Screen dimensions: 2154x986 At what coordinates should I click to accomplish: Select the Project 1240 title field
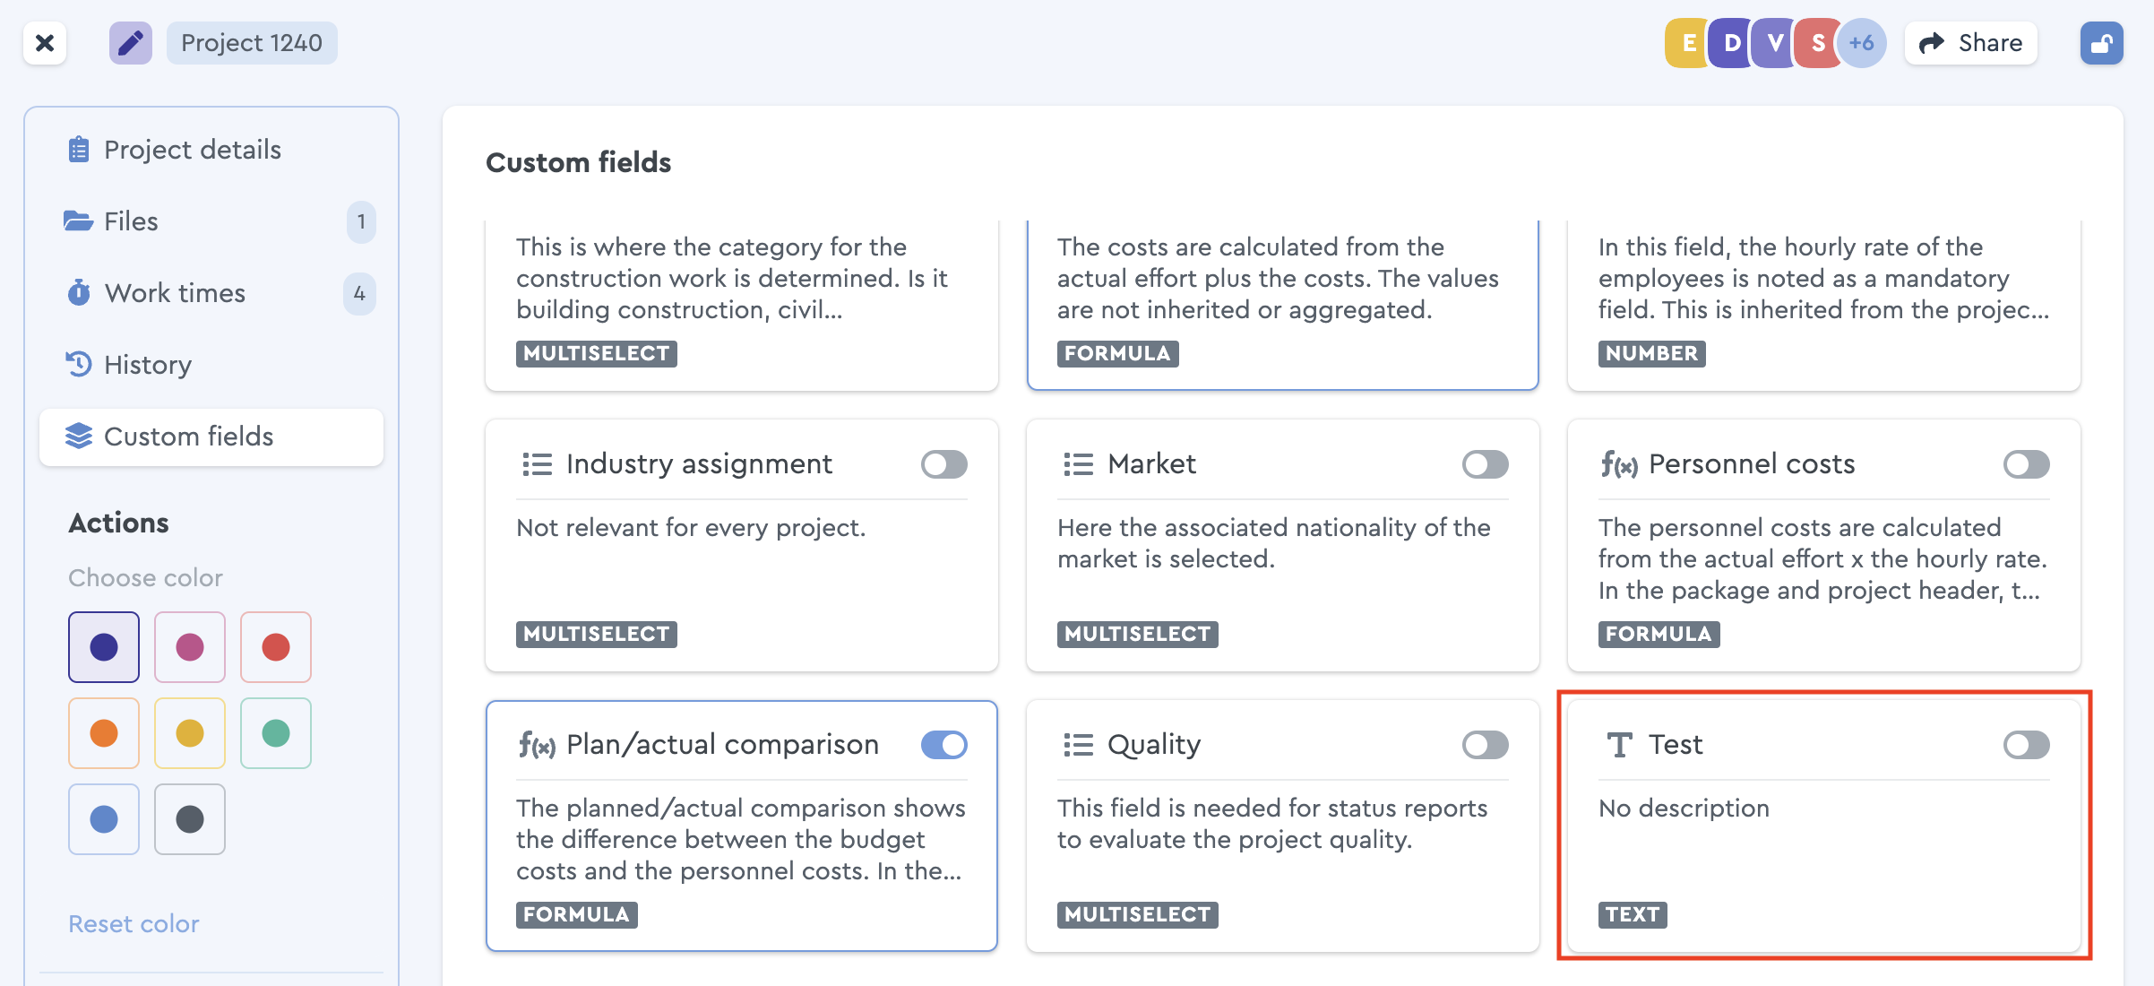pos(252,43)
